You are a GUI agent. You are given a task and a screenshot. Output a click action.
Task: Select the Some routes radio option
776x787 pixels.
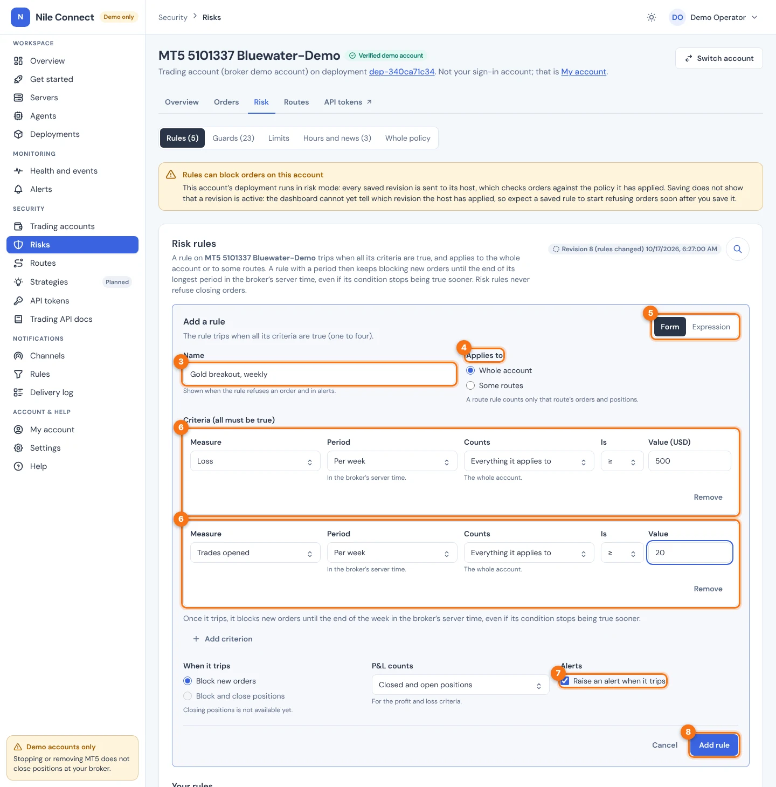(470, 385)
